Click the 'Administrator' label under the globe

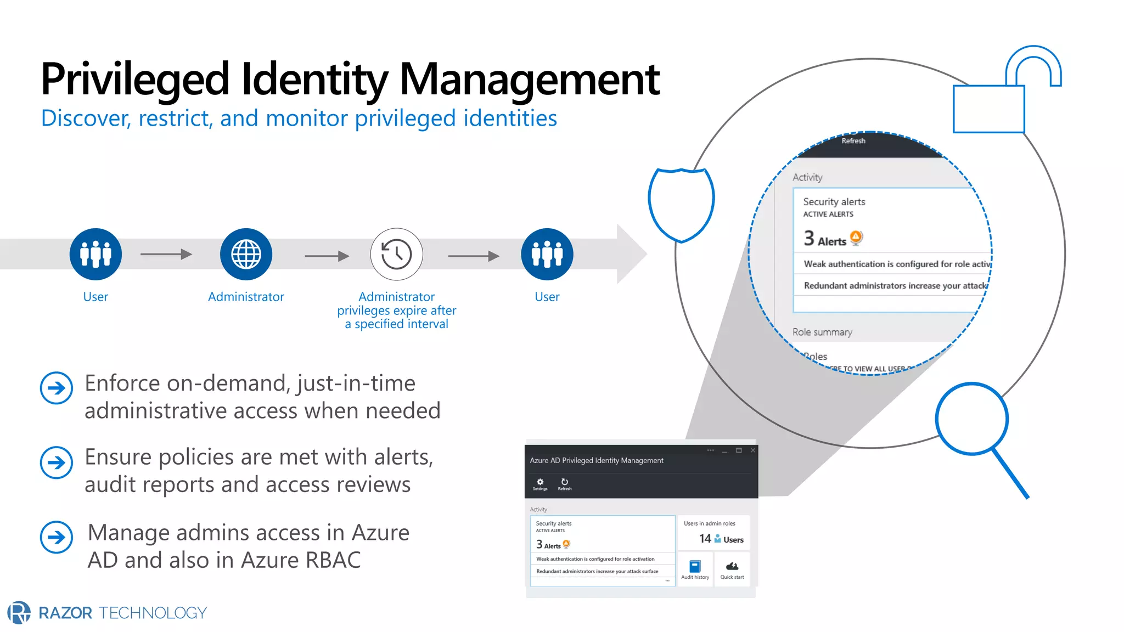(x=246, y=297)
